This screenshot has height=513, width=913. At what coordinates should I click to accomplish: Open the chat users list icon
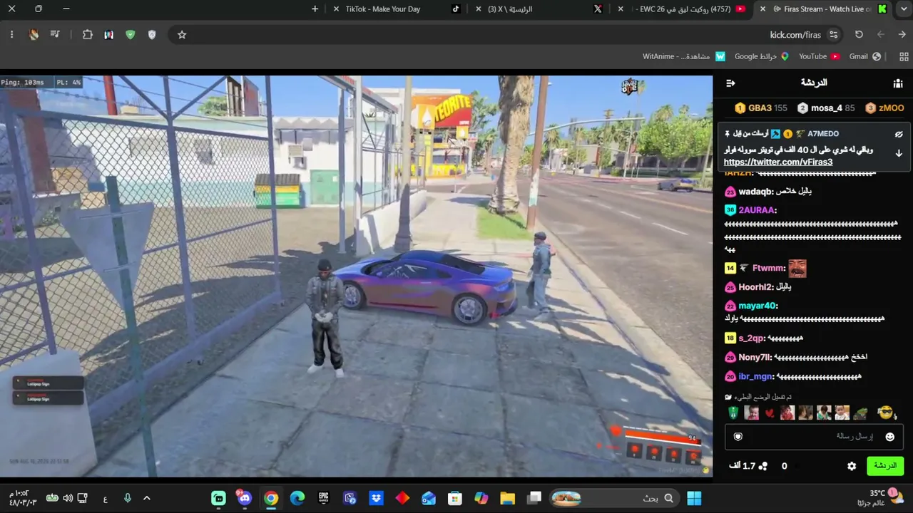898,83
